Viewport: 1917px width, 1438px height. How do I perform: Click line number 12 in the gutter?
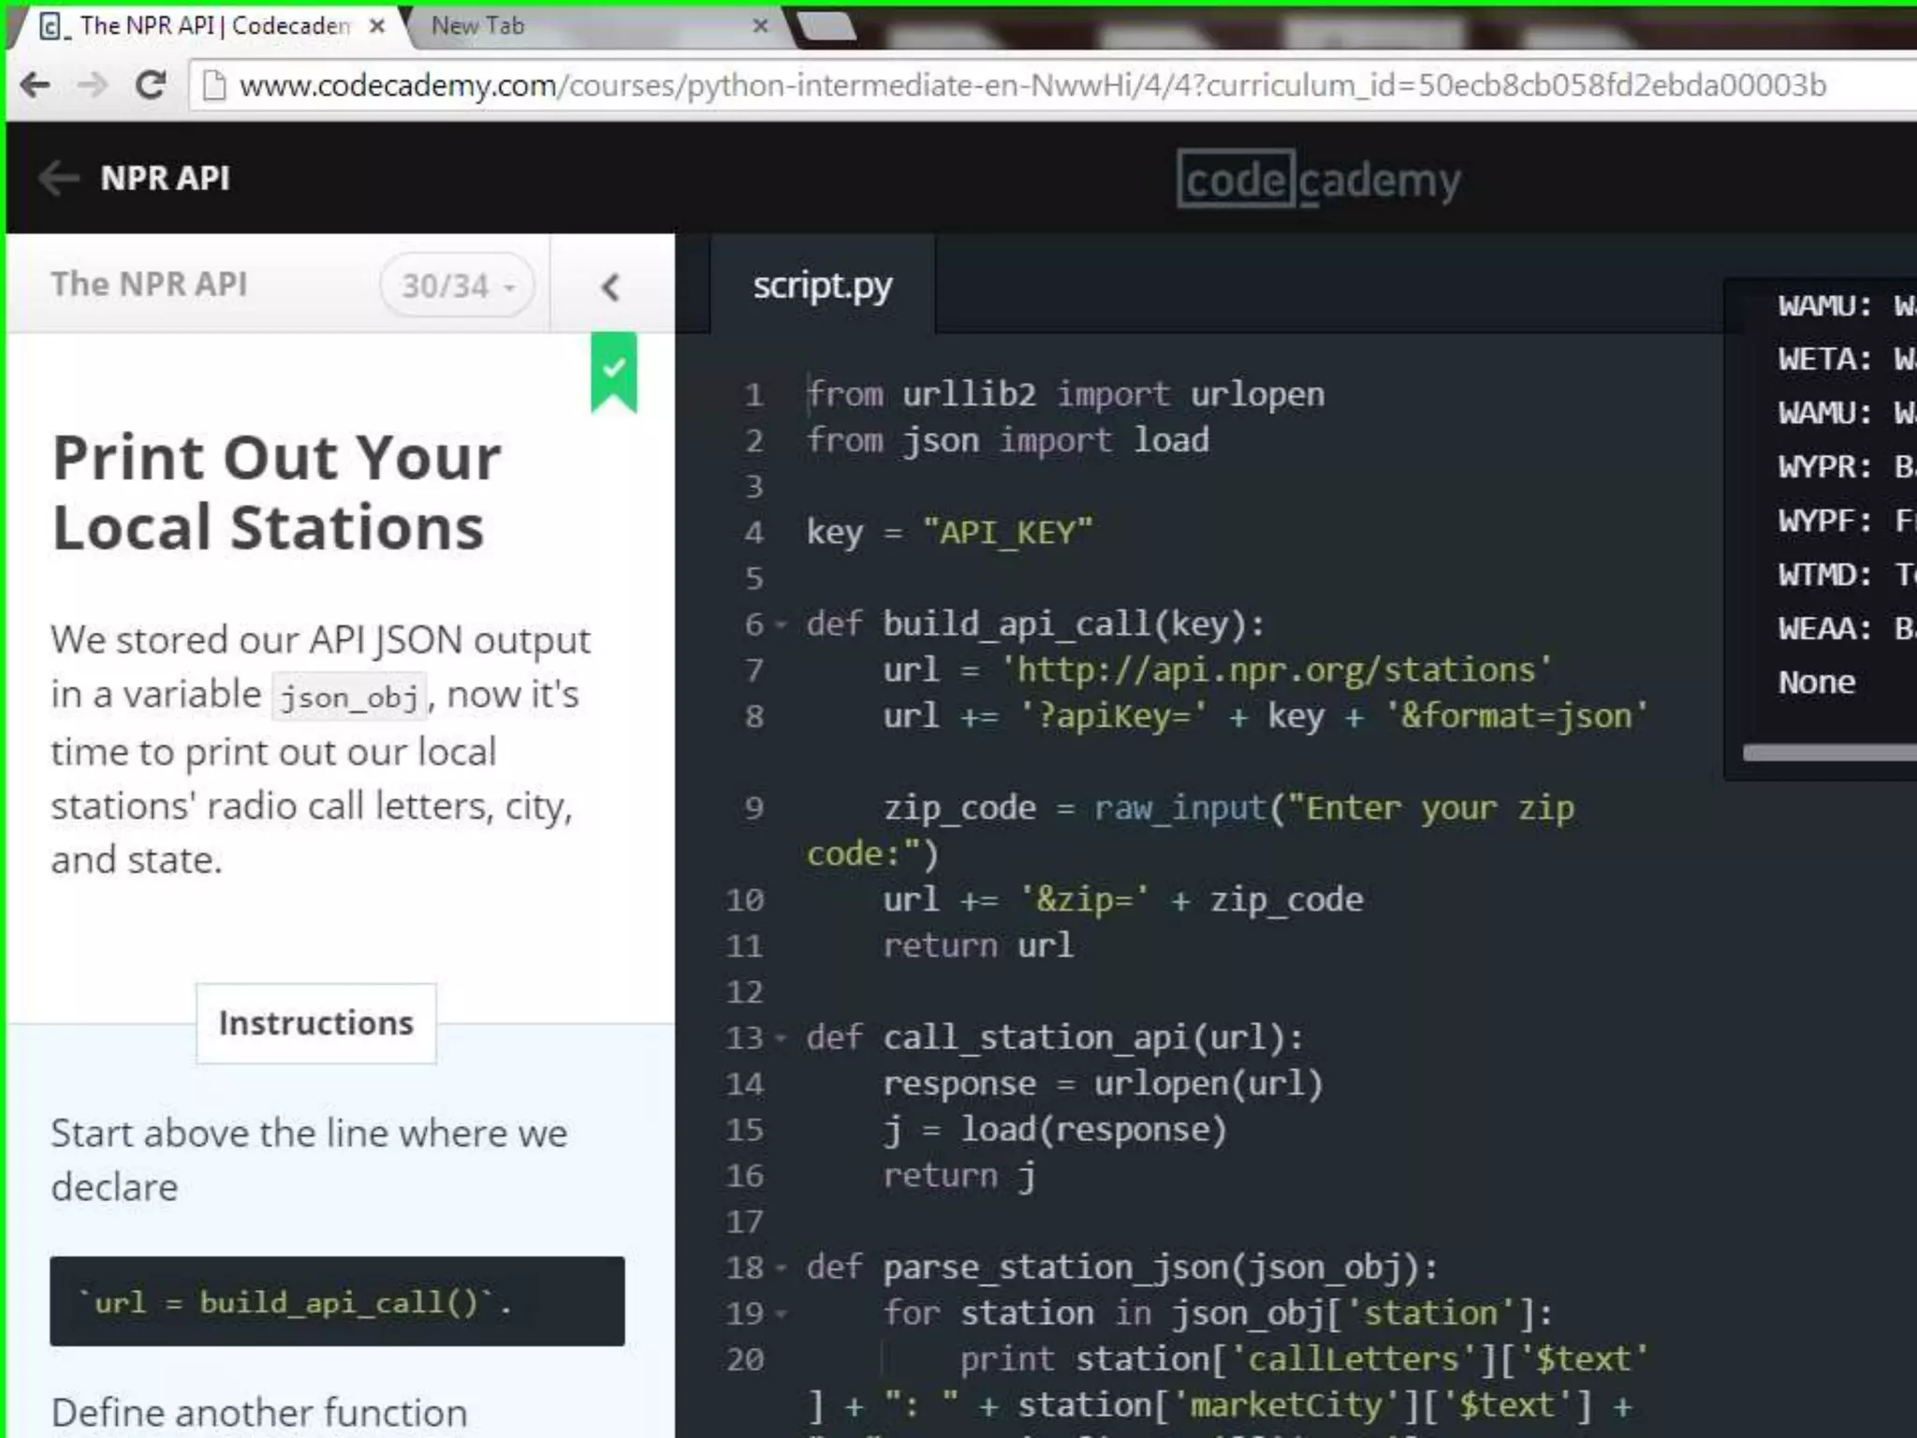745,991
